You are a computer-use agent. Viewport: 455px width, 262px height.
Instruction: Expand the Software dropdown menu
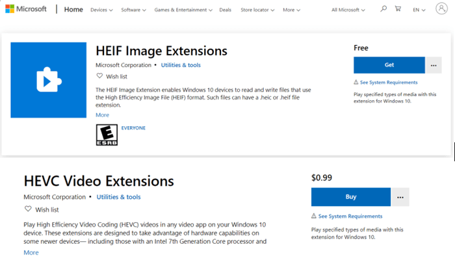[133, 10]
